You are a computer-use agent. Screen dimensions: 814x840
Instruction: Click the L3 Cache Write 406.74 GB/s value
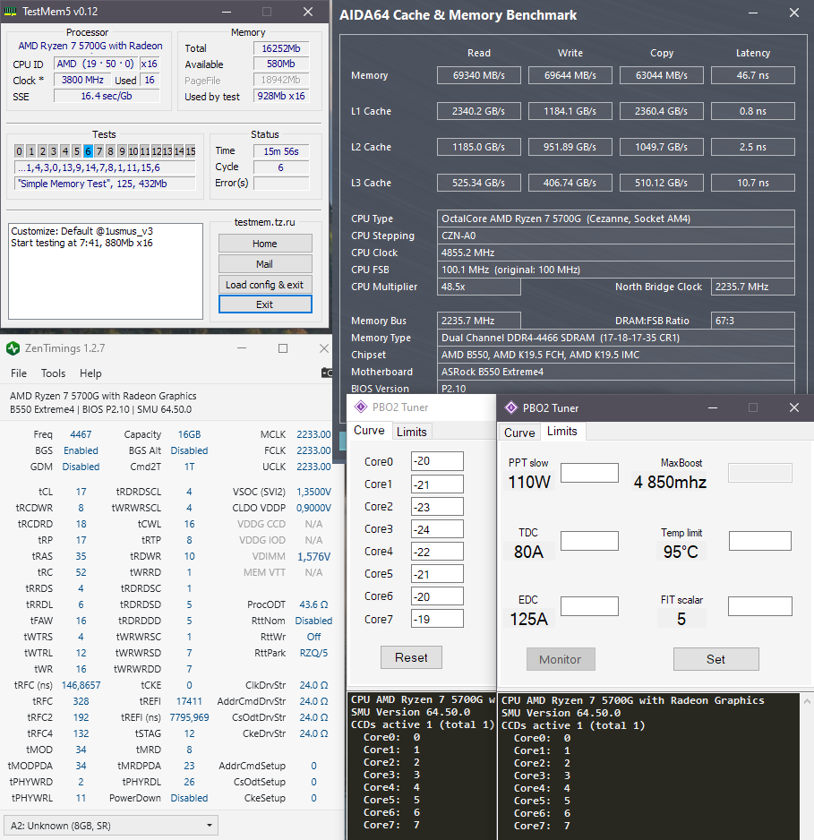click(x=570, y=183)
